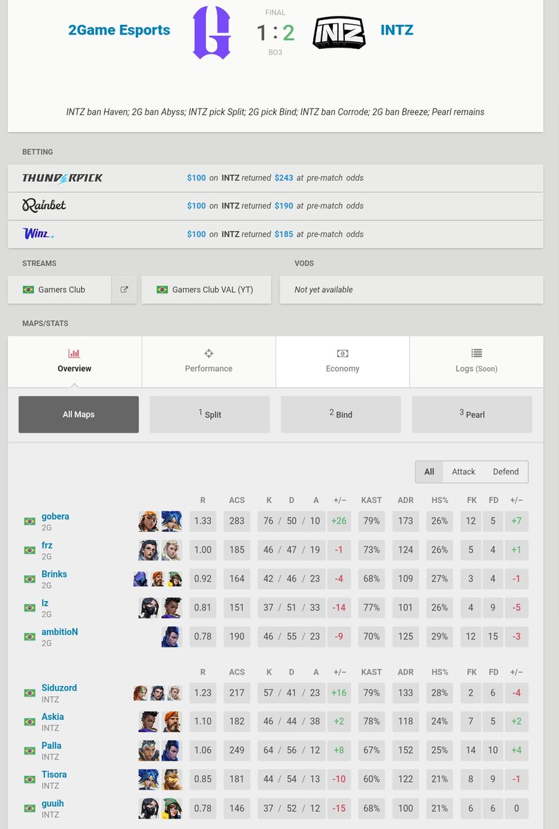Open Gamers Club VAL (YT) stream
Screen dimensions: 559x829
click(x=206, y=290)
